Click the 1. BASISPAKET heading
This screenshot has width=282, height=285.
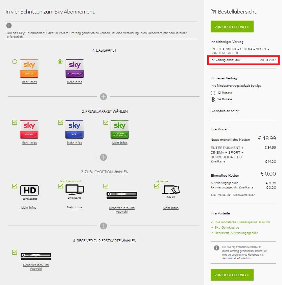(105, 50)
